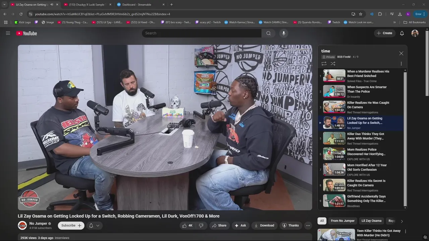Expand hidden bookmarks chevron
Screen dimensions: 429x241
point(394,22)
